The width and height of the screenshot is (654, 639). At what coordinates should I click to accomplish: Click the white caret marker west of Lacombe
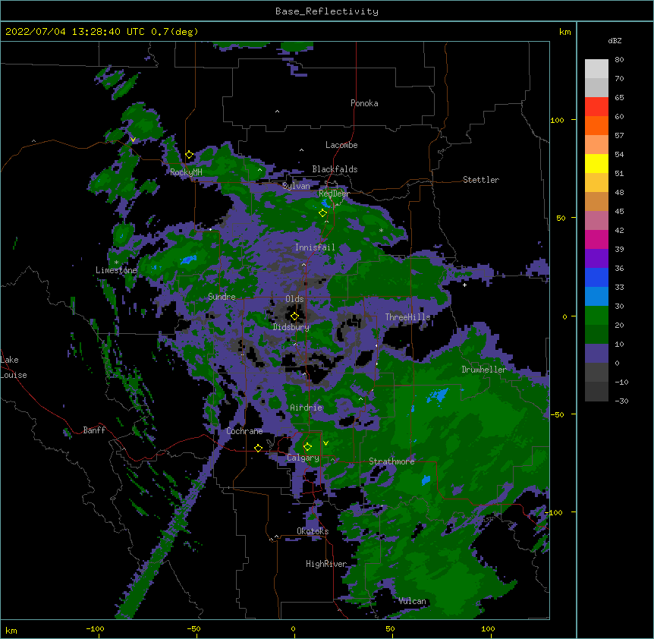click(x=301, y=150)
